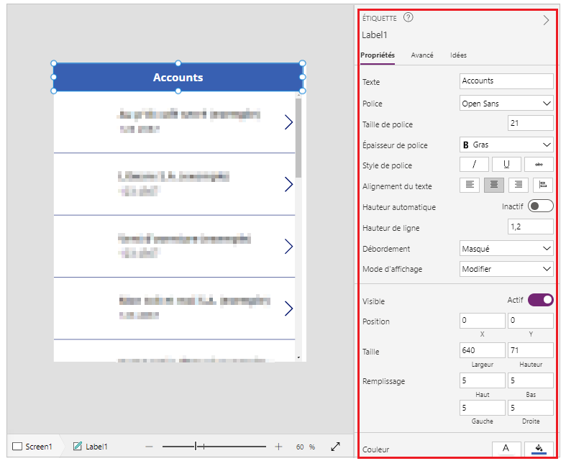
Task: Click the Position X field
Action: pos(483,321)
